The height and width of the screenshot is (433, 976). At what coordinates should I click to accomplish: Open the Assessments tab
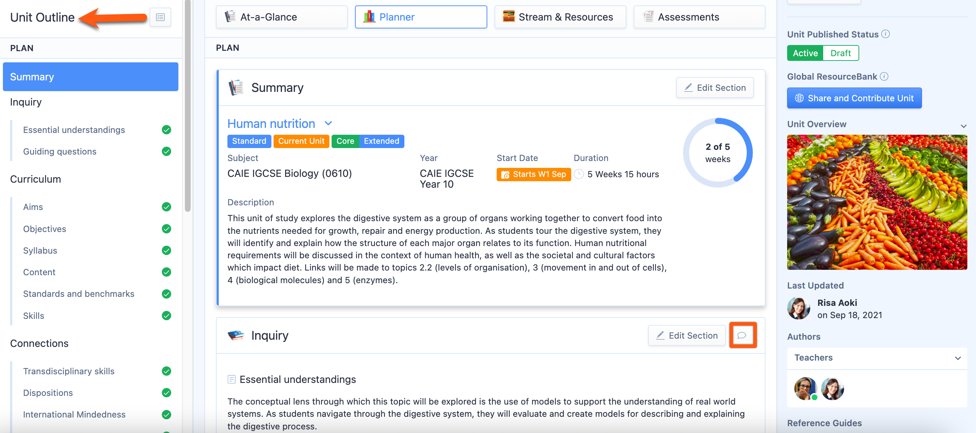coord(699,17)
